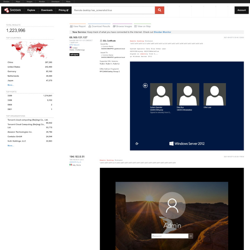Viewport: 250px width, 250px height.
Task: Expand More... under Top Countries
Action: tap(11, 85)
